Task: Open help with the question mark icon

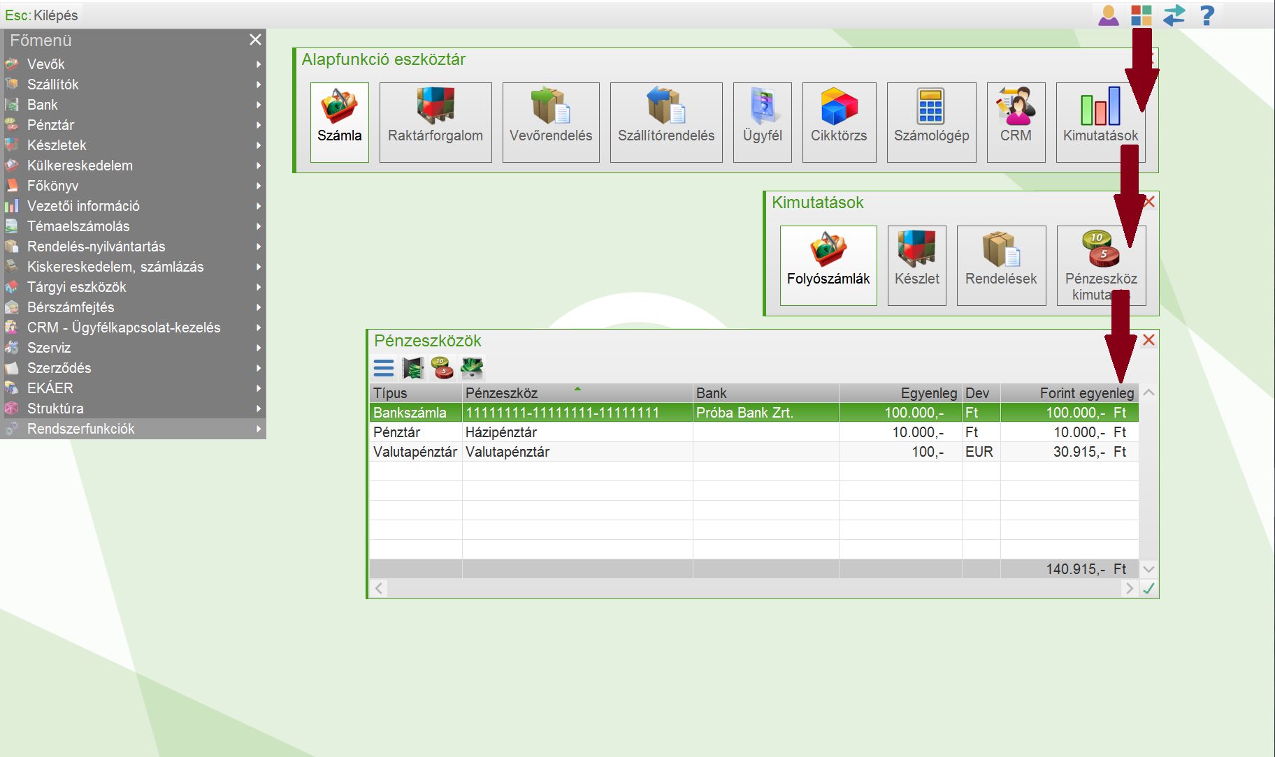Action: 1207,15
